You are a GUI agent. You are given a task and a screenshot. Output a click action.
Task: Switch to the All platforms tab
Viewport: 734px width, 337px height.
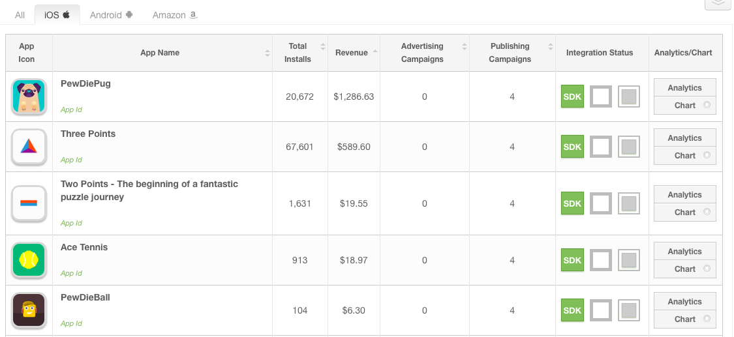[x=20, y=15]
